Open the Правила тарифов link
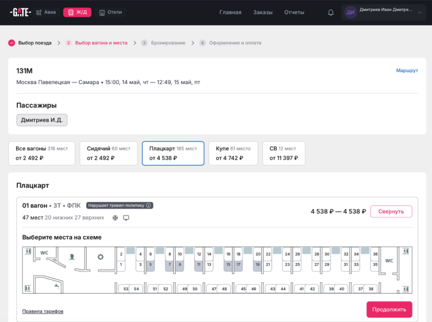 click(43, 311)
